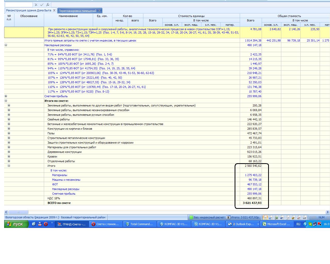The height and width of the screenshot is (264, 330).
Task: Click the horizontal scrollbar left arrow
Action: tap(6, 212)
